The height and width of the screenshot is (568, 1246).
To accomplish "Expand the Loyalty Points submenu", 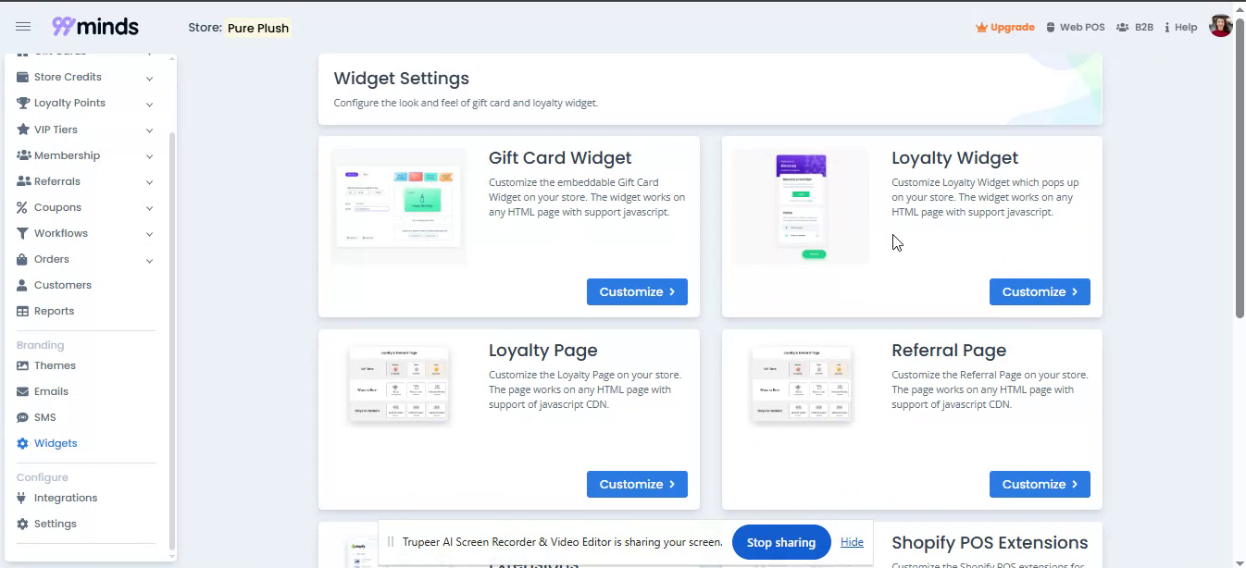I will (x=149, y=104).
